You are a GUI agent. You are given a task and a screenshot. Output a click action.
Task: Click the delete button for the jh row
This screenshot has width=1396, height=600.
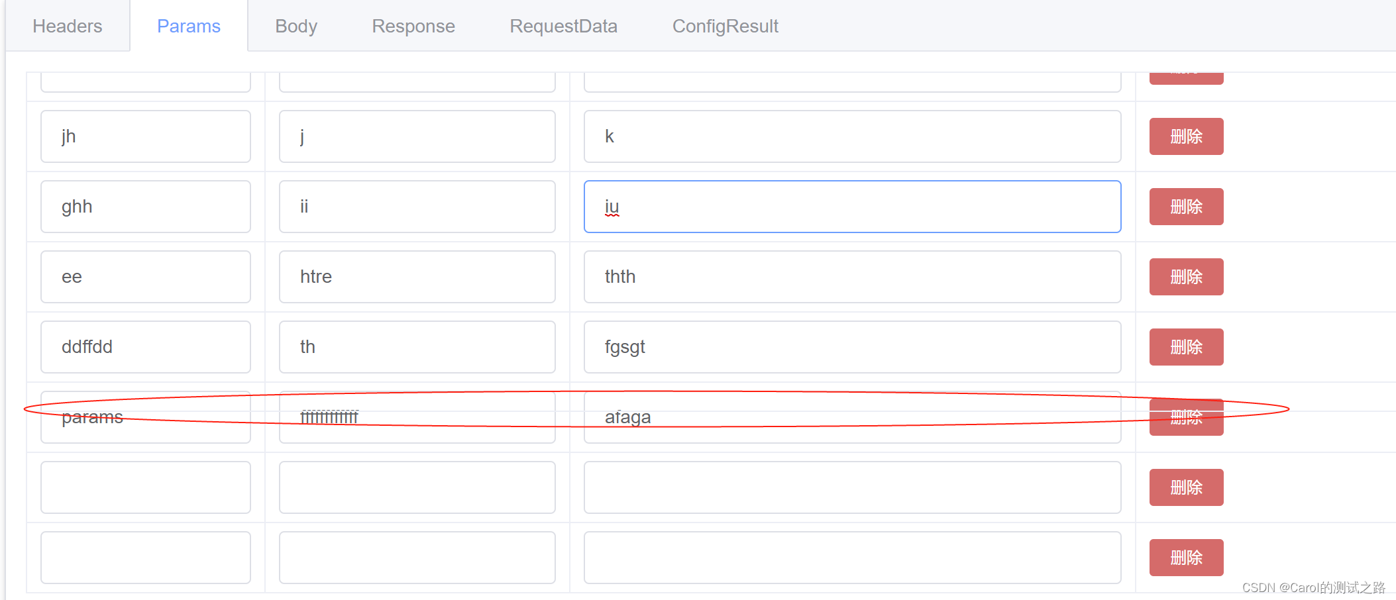pos(1186,136)
